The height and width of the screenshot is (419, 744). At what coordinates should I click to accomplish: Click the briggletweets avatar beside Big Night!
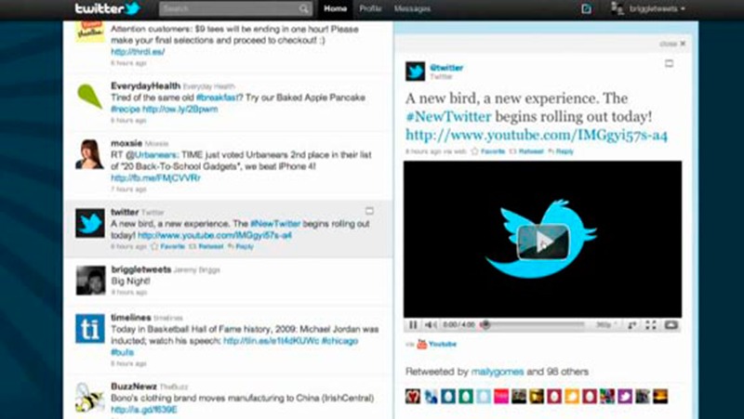click(x=90, y=281)
